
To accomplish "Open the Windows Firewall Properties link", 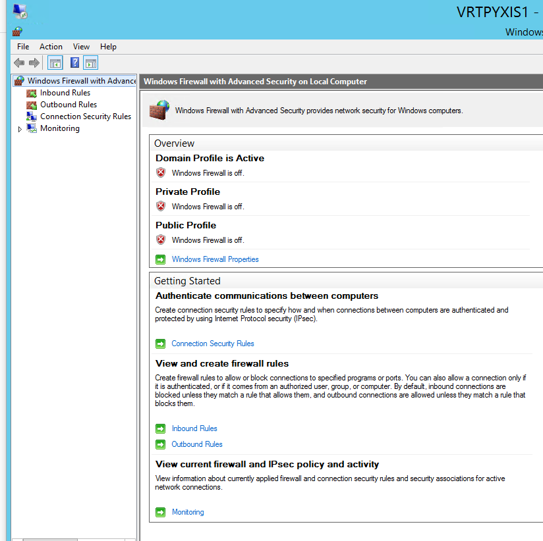I will click(215, 259).
